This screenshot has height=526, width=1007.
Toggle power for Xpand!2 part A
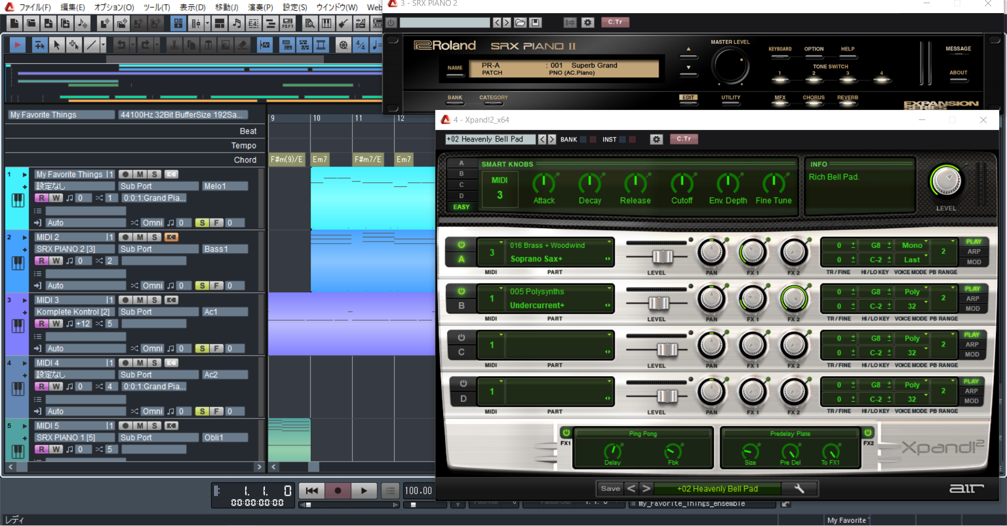click(x=461, y=245)
